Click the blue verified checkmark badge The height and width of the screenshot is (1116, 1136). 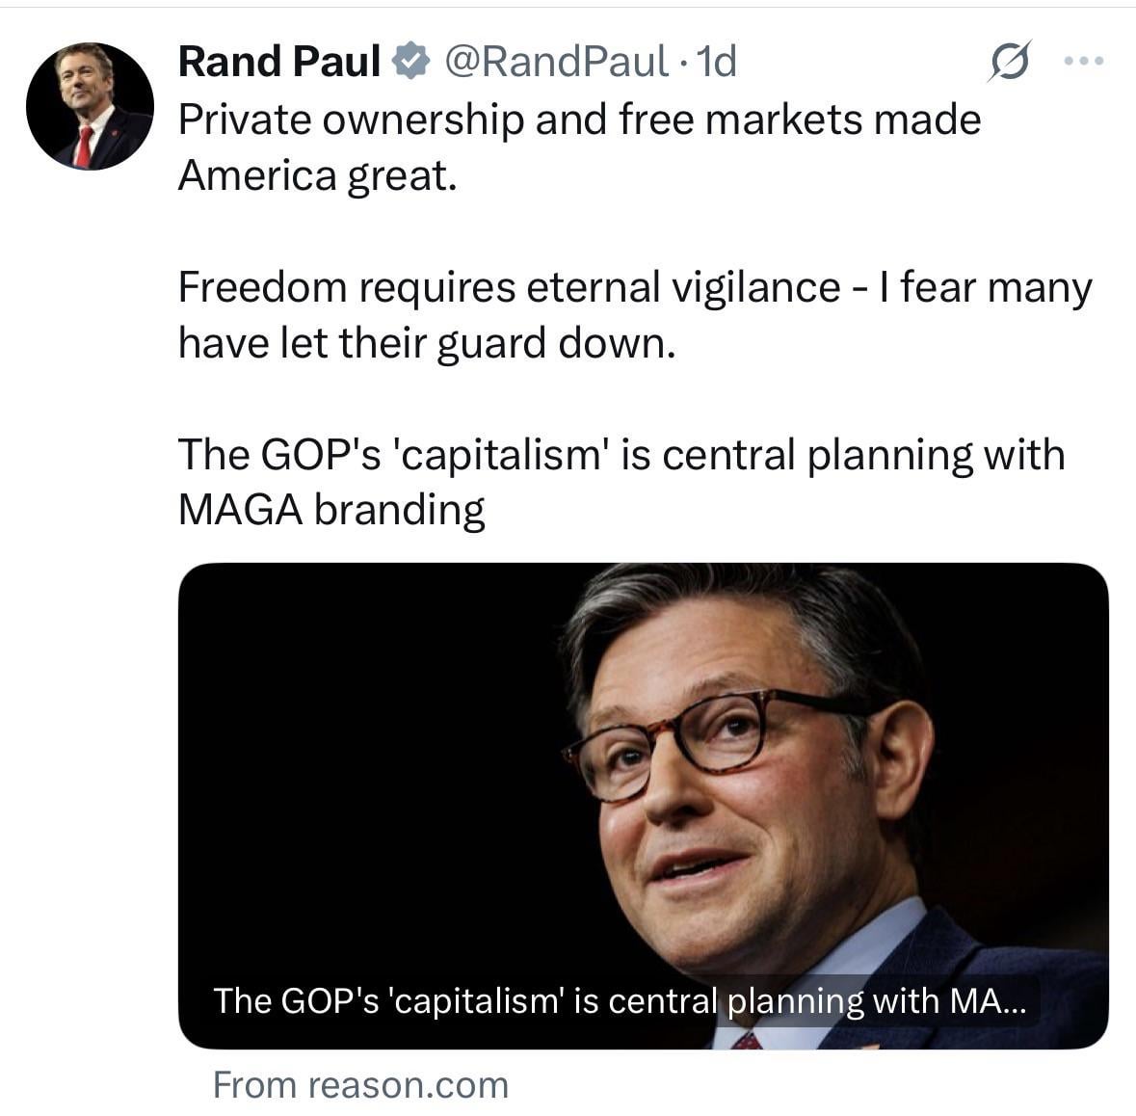[411, 62]
